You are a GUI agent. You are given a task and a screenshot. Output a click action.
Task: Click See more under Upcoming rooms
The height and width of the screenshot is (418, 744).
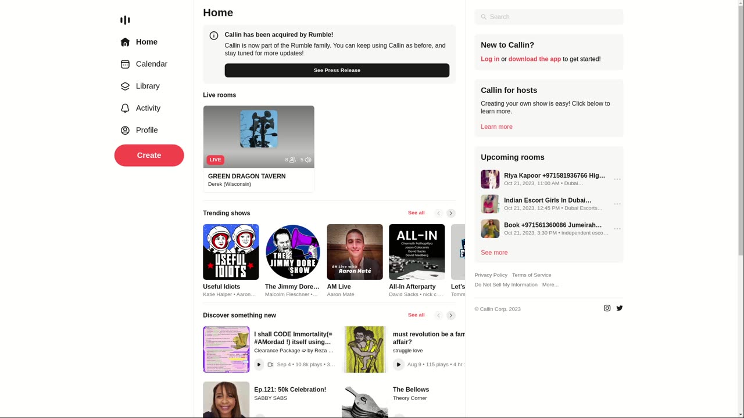[x=494, y=253]
